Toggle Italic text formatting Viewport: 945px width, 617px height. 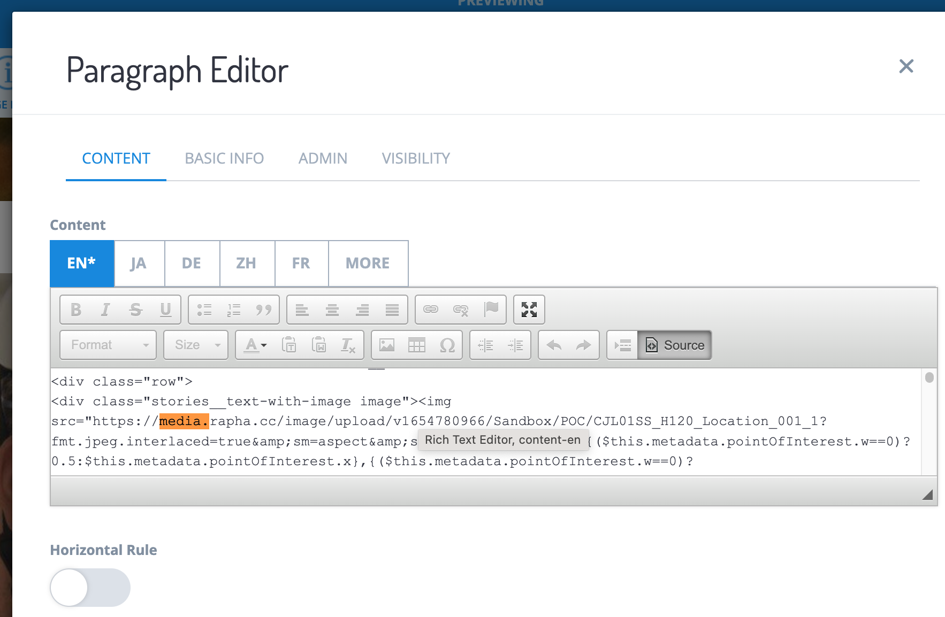tap(105, 310)
